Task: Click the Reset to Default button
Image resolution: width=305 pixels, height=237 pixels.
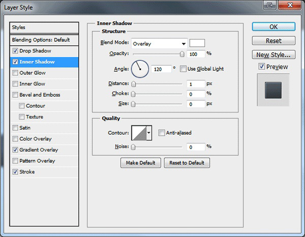Action: pyautogui.click(x=187, y=163)
